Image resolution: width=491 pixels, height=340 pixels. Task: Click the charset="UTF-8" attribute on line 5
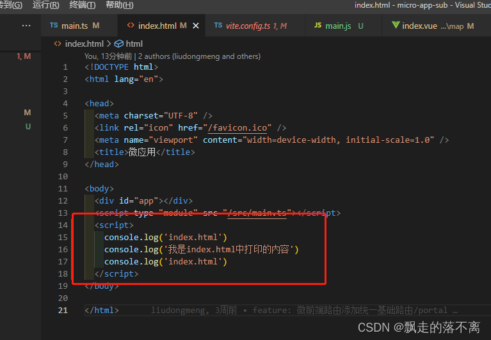click(x=161, y=115)
